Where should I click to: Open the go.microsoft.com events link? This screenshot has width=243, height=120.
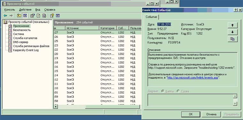193,78
